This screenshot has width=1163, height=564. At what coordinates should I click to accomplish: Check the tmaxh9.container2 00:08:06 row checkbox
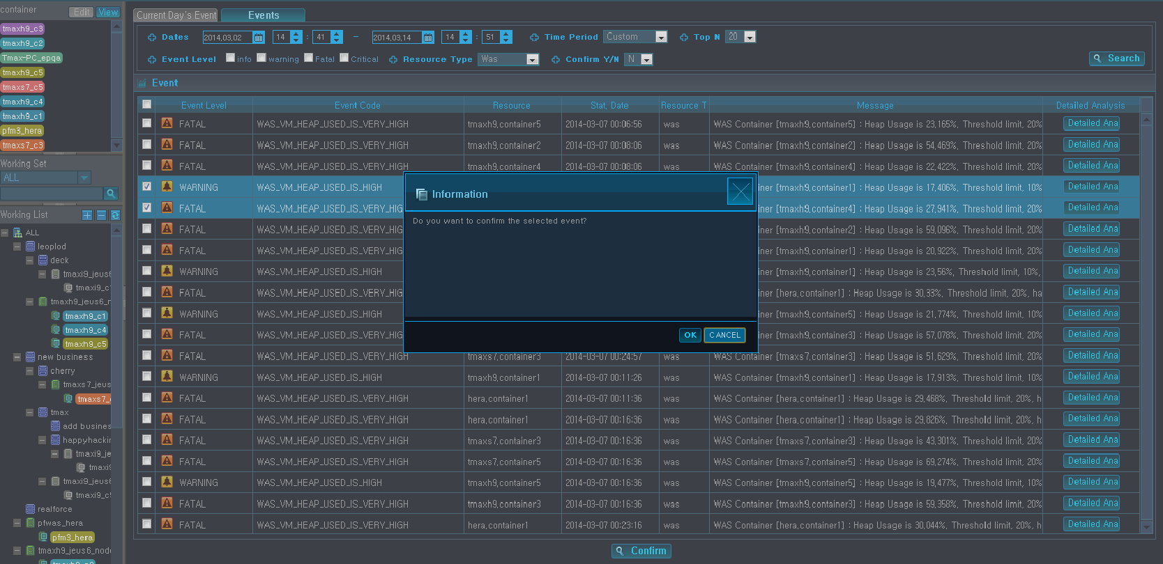pyautogui.click(x=146, y=144)
